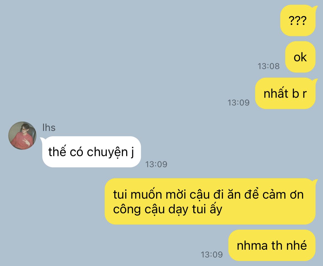Click the 13:09 timestamp beside "nhất b r"
The height and width of the screenshot is (266, 323).
(x=239, y=103)
